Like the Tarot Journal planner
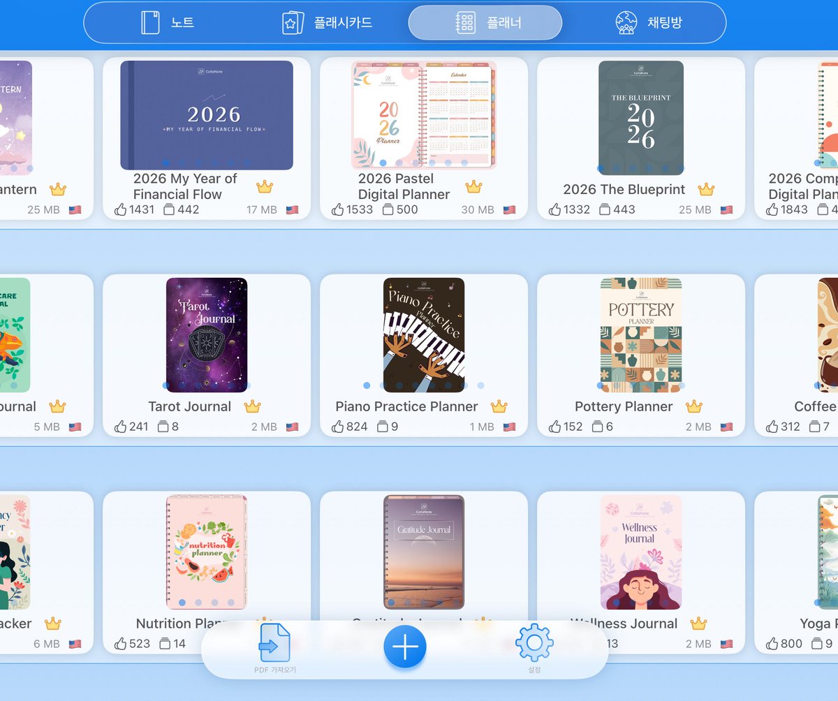 (x=121, y=426)
